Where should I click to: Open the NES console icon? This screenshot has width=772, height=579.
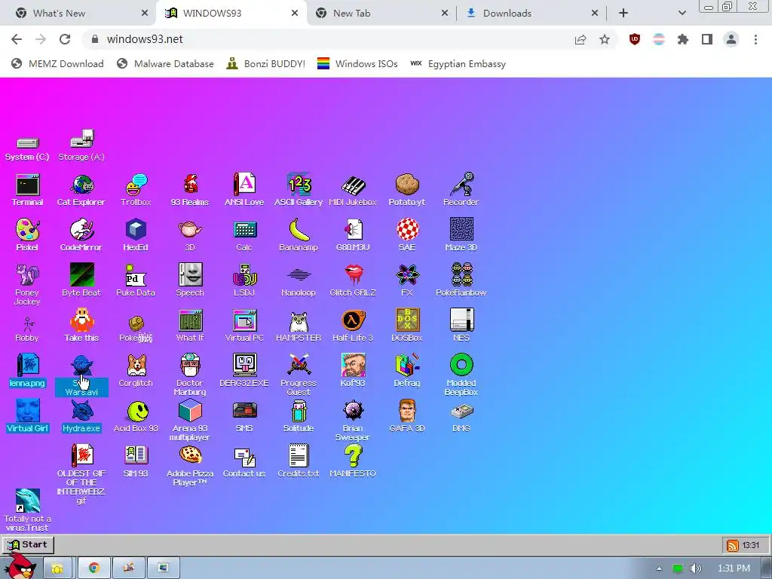[x=461, y=326]
